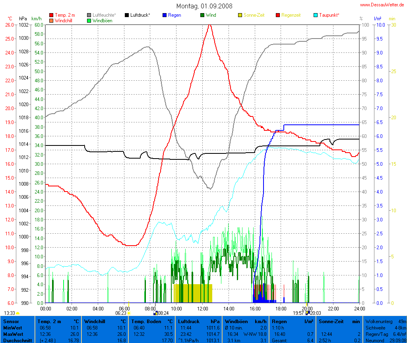The height and width of the screenshot is (343, 407).
Task: Click the light green Windböen legend square
Action: click(89, 20)
